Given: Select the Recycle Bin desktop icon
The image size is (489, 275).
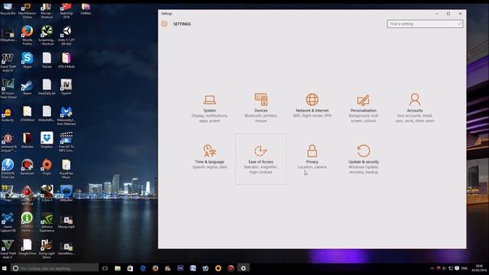Looking at the screenshot, I should pyautogui.click(x=8, y=9).
